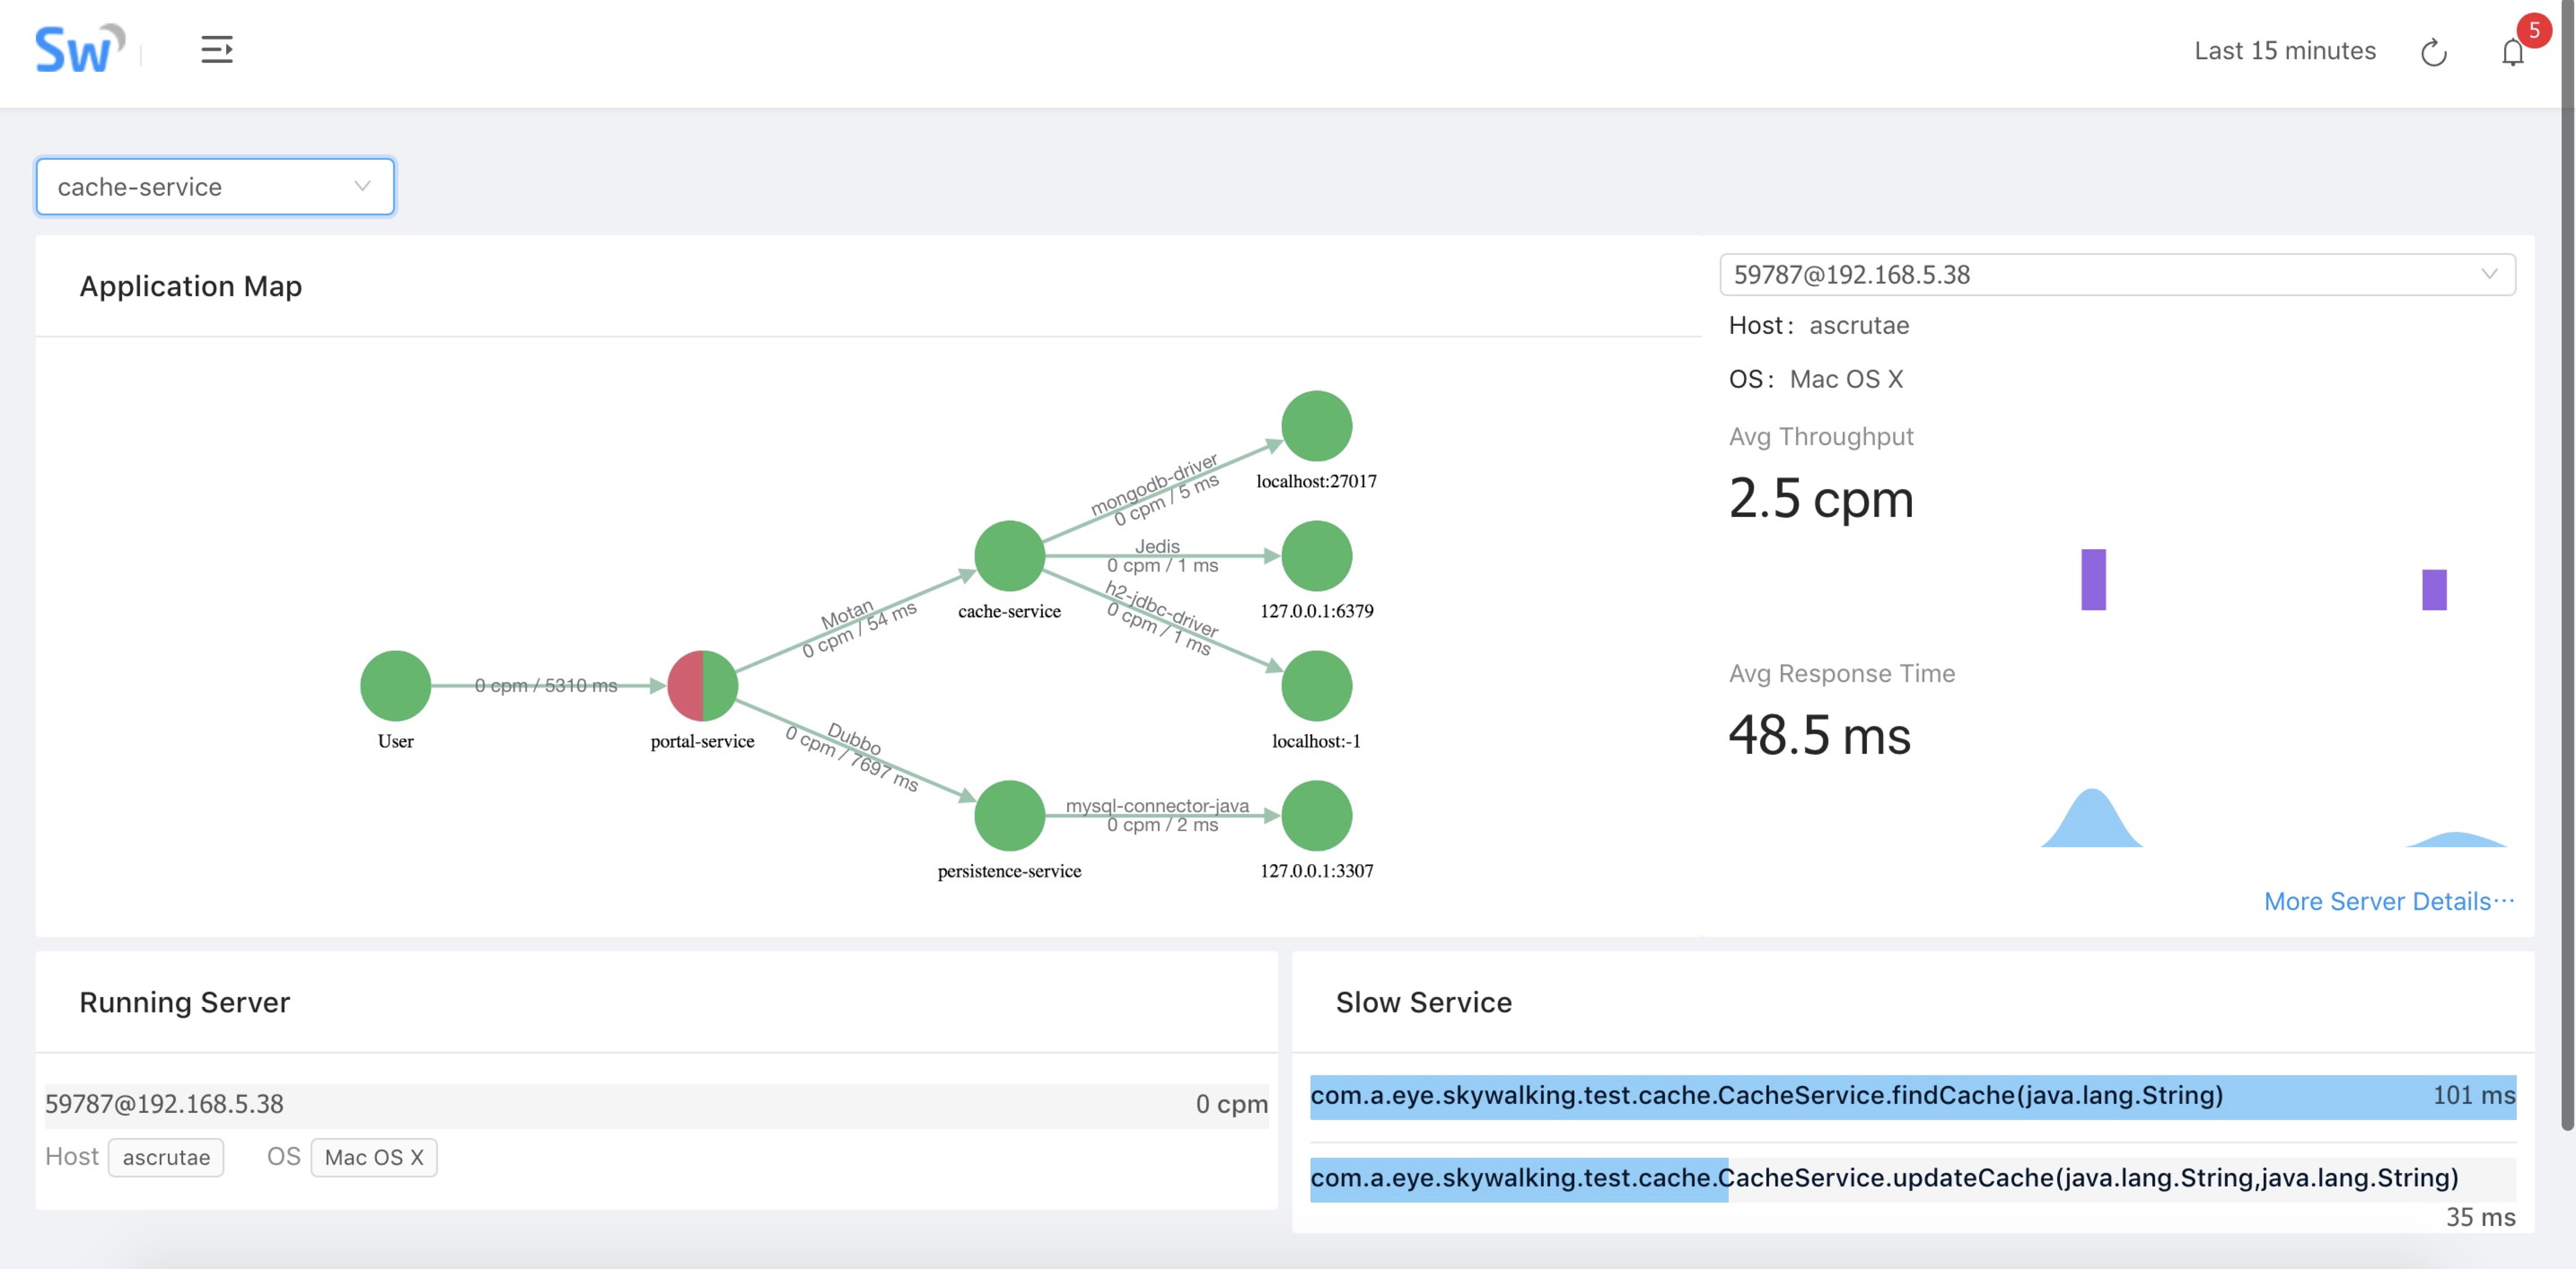The width and height of the screenshot is (2576, 1269).
Task: Open the cache-service application dropdown
Action: click(215, 186)
